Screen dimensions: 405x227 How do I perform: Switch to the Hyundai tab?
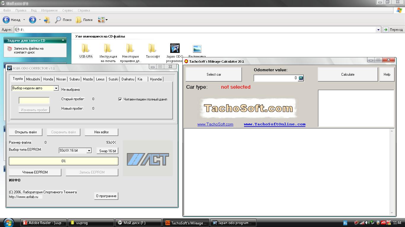coord(156,79)
